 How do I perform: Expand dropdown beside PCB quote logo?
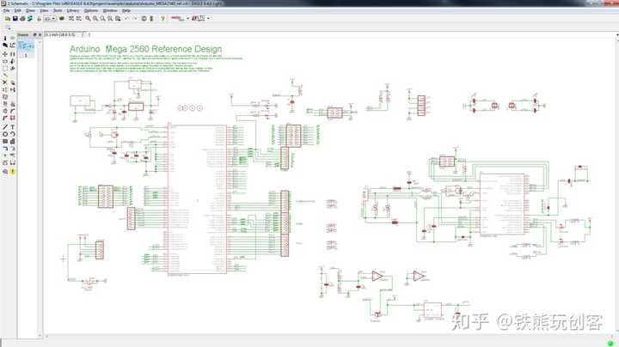tap(208, 18)
